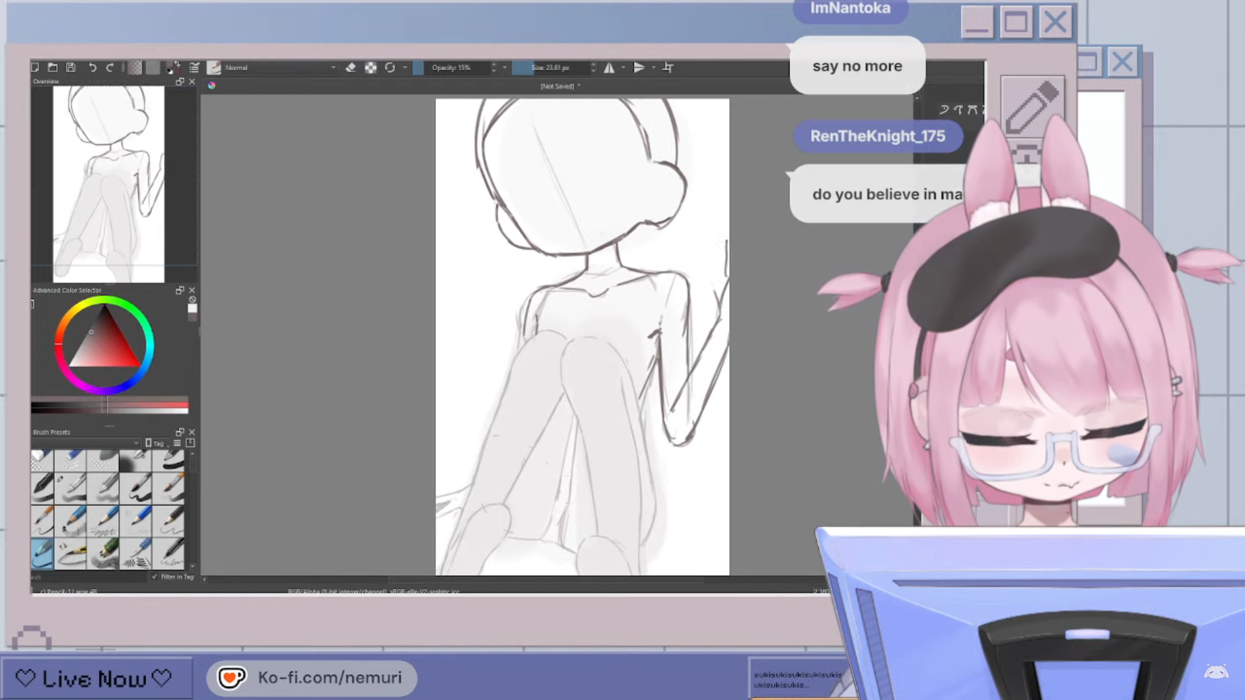Image resolution: width=1245 pixels, height=700 pixels.
Task: Toggle preserve alpha checkerboard icon
Action: [x=370, y=67]
